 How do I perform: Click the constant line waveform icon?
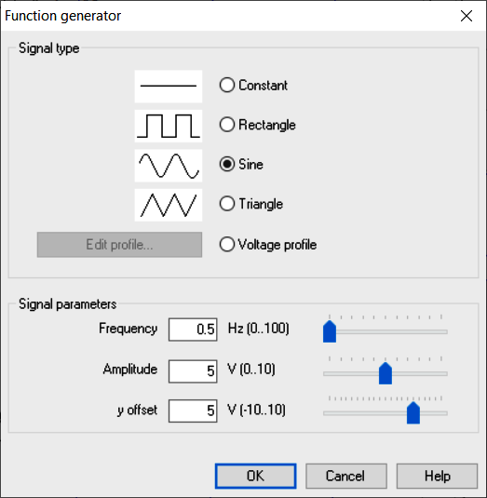tap(169, 87)
